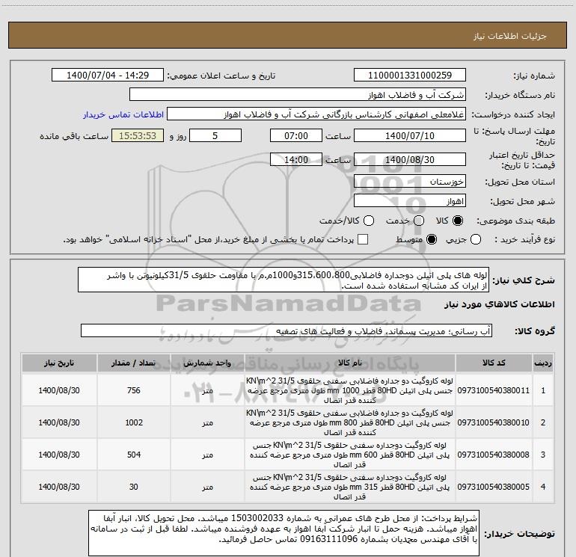Click the گروه کالا field آب رسانی
This screenshot has width=576, height=557.
click(287, 330)
